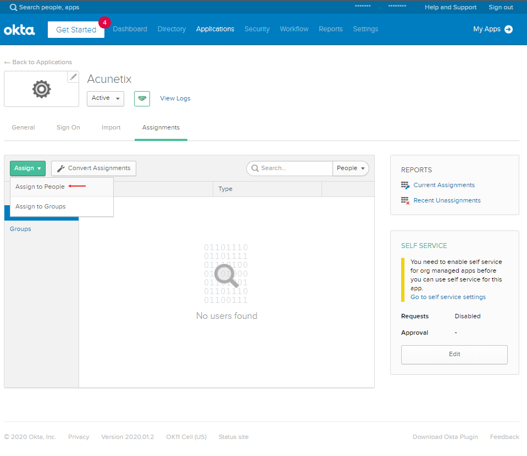This screenshot has width=527, height=456.
Task: Open the Dashboard menu
Action: point(130,29)
